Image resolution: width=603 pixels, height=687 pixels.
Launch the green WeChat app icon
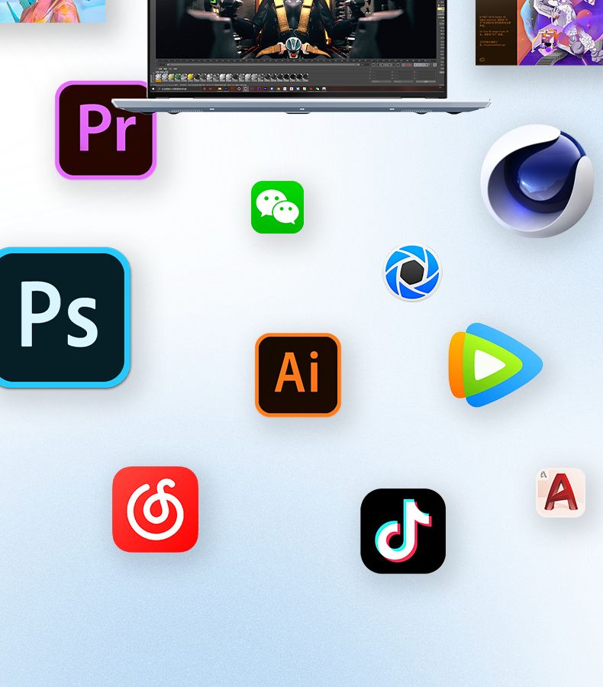point(277,207)
